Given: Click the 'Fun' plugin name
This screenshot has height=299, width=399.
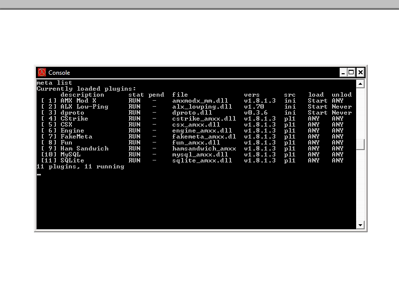Looking at the screenshot, I should coord(66,143).
